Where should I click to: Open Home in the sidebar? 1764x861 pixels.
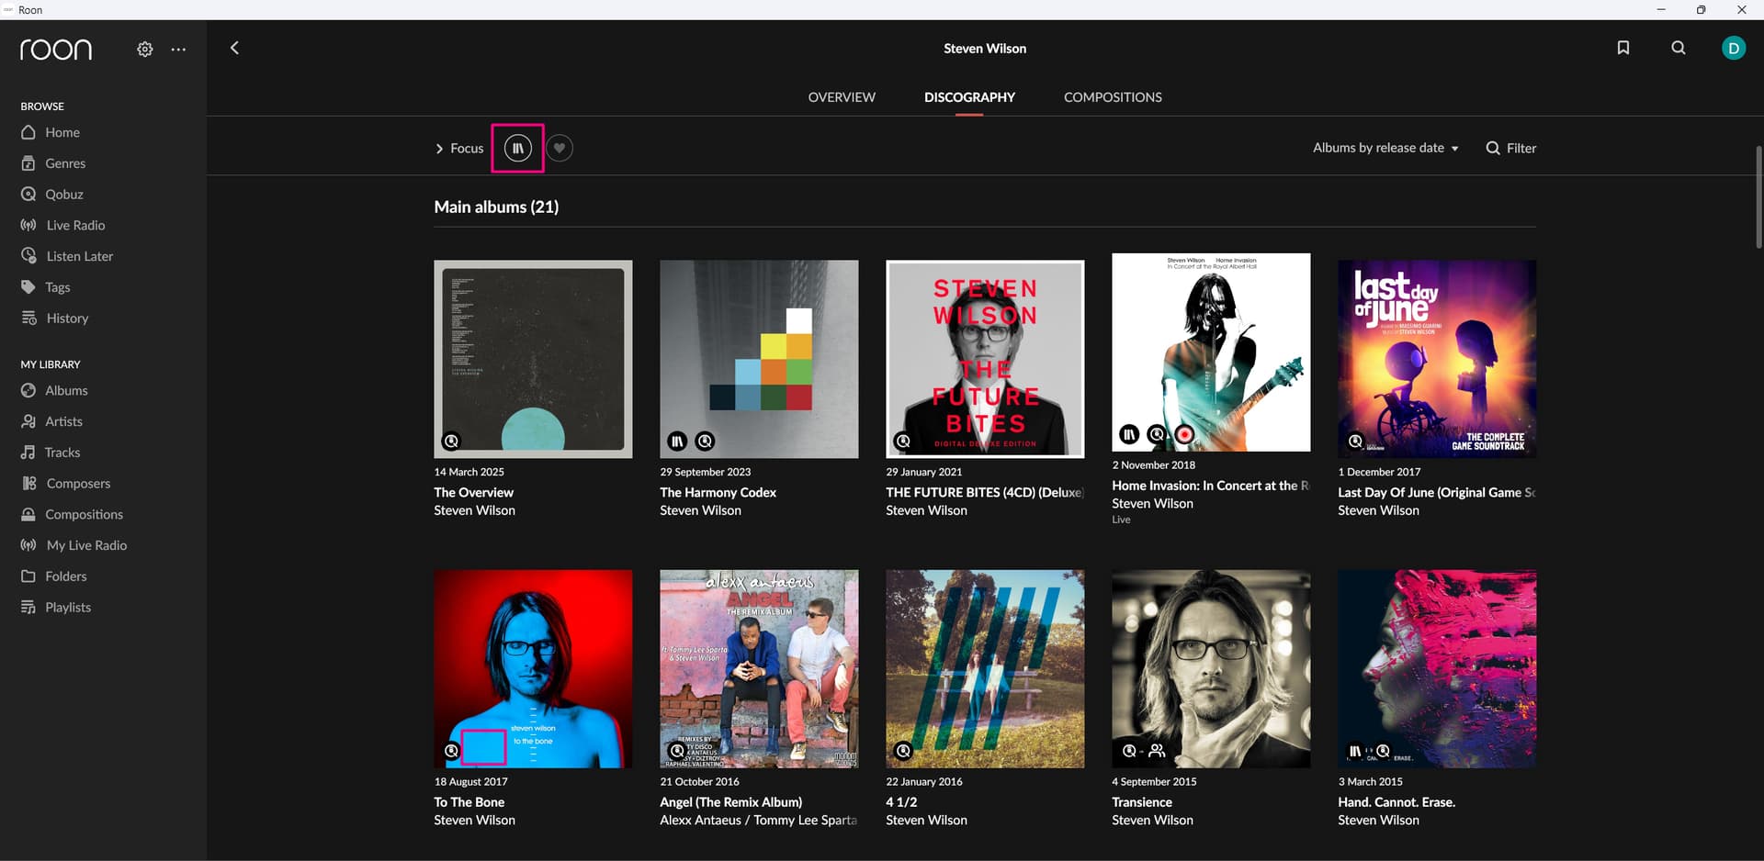[x=62, y=132]
